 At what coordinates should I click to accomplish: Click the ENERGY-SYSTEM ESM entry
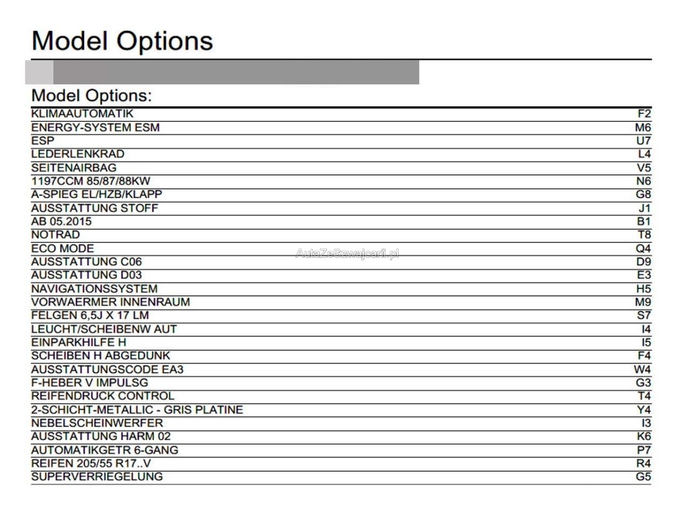coord(95,128)
